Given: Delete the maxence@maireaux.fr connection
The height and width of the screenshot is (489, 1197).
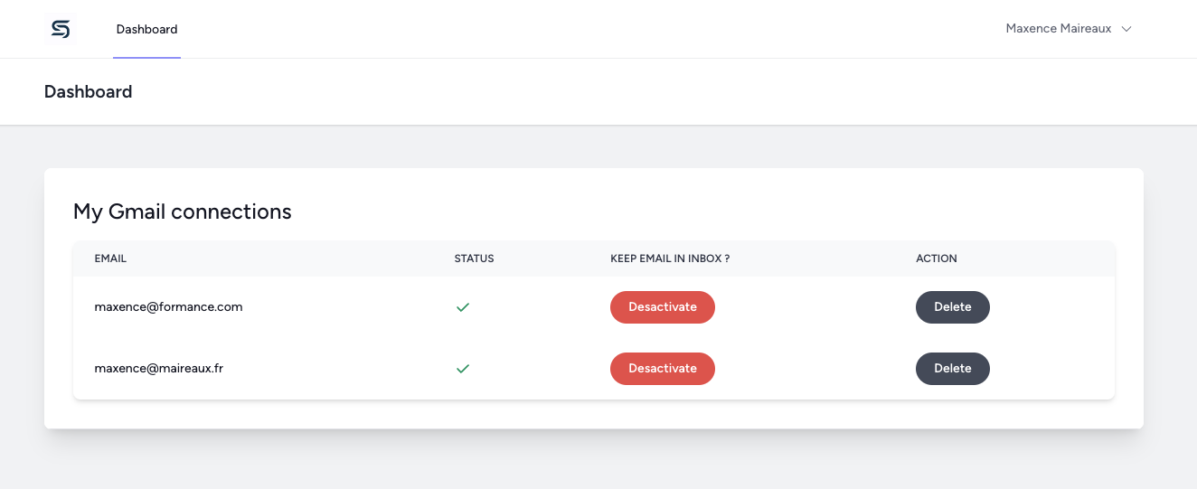Looking at the screenshot, I should click(953, 369).
